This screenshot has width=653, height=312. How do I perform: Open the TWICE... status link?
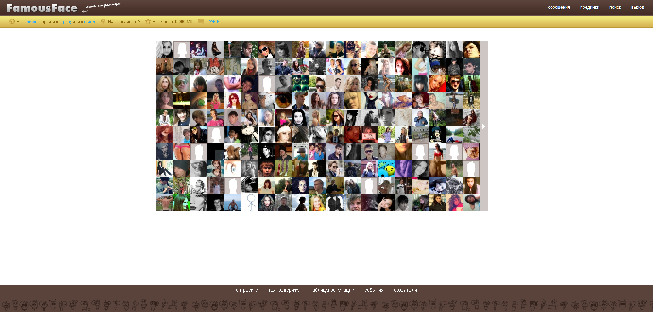pyautogui.click(x=214, y=22)
